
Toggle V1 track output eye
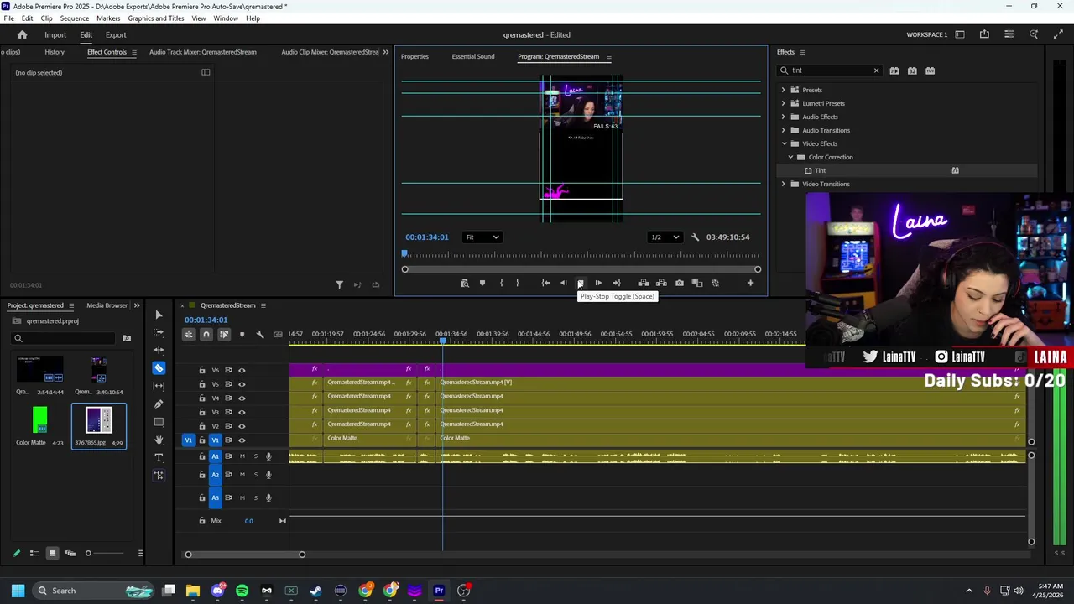[x=242, y=440]
